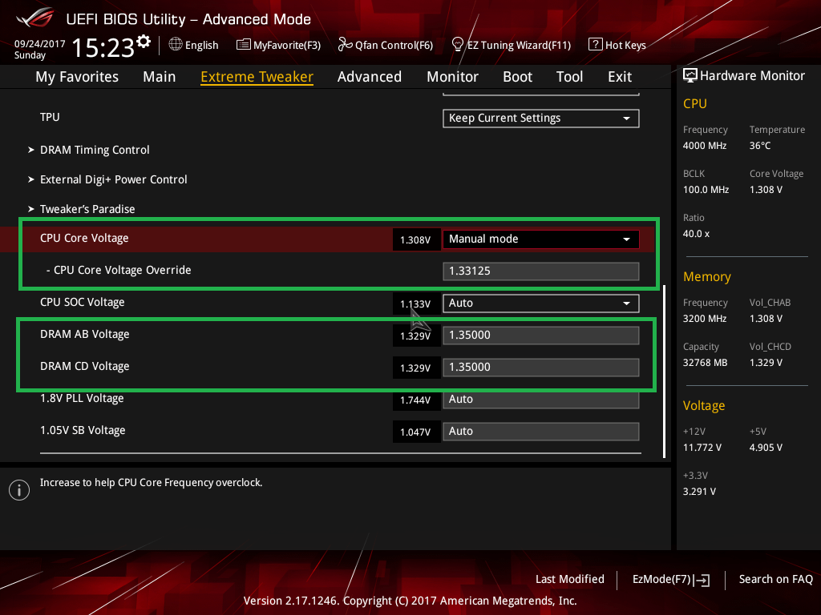Click the 32768 MB capacity value
This screenshot has height=615, width=821.
pyautogui.click(x=706, y=363)
